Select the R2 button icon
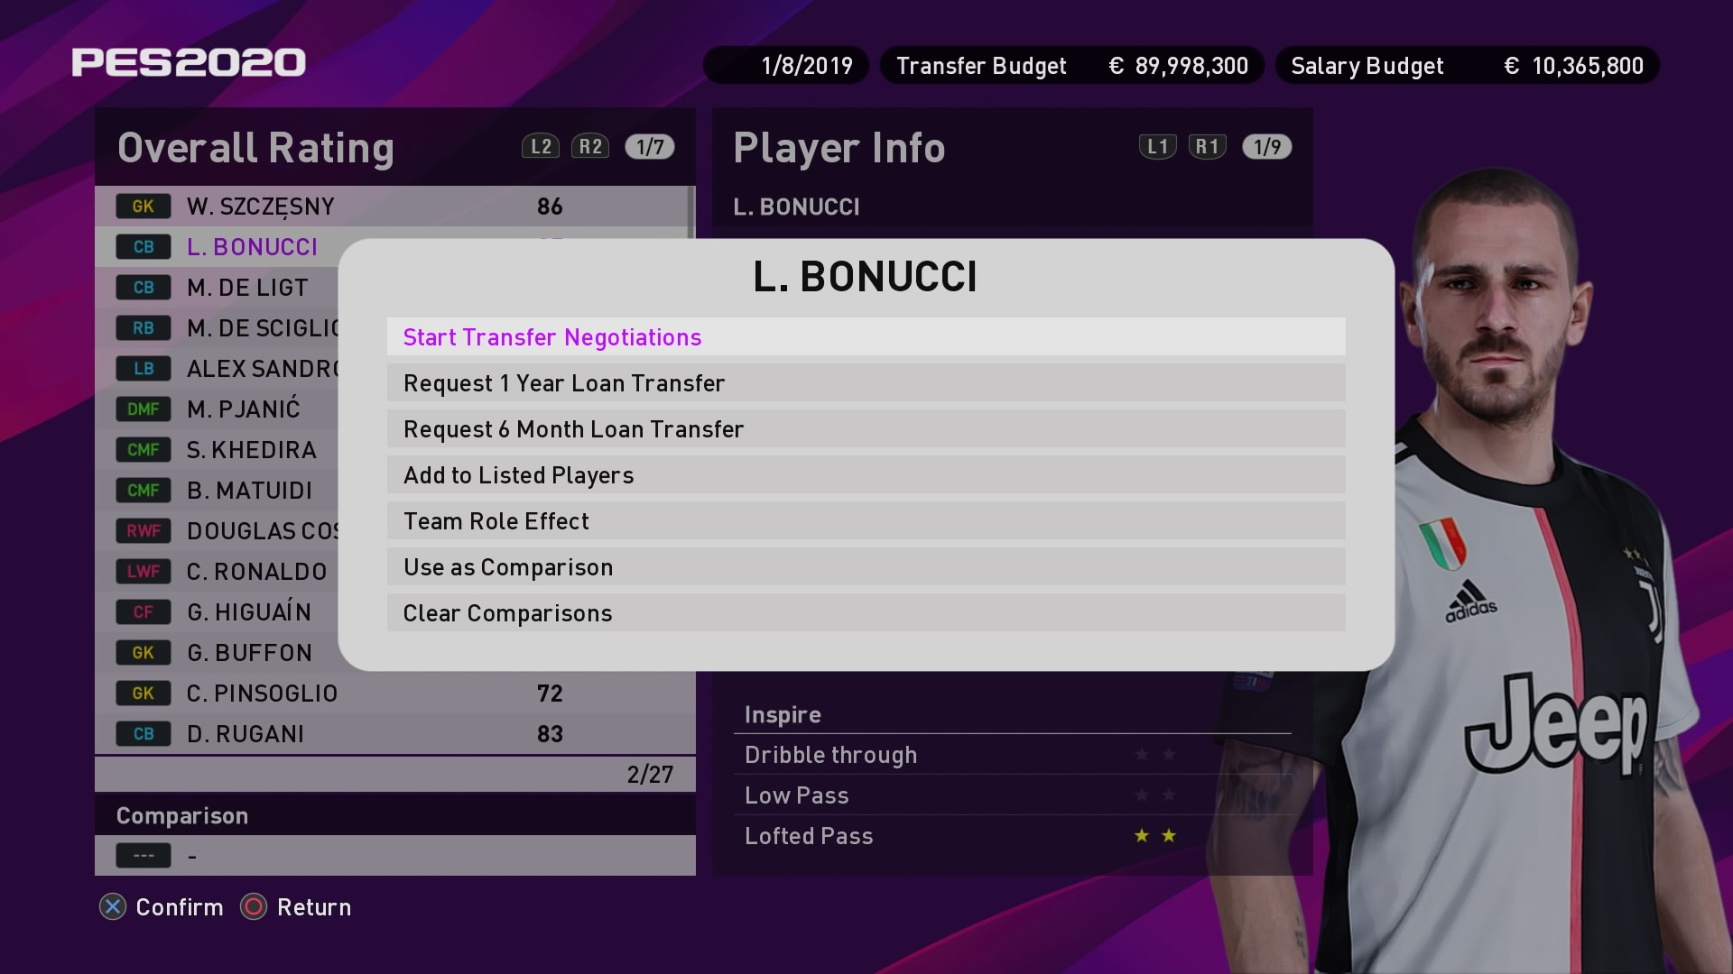Viewport: 1733px width, 974px height. (x=590, y=147)
